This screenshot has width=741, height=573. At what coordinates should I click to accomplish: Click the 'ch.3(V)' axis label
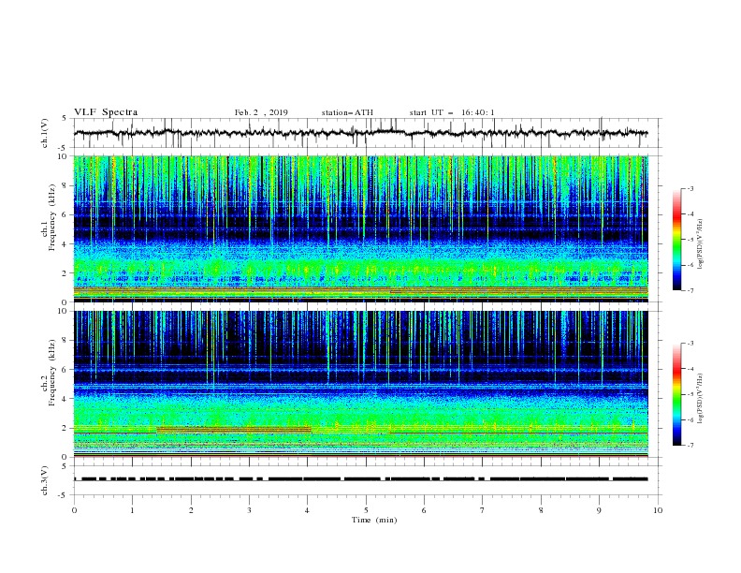(45, 480)
